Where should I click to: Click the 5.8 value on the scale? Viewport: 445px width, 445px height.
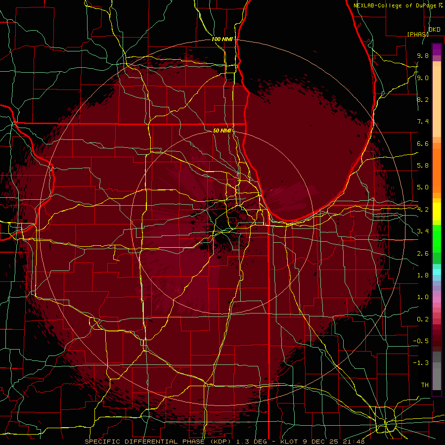(x=423, y=166)
